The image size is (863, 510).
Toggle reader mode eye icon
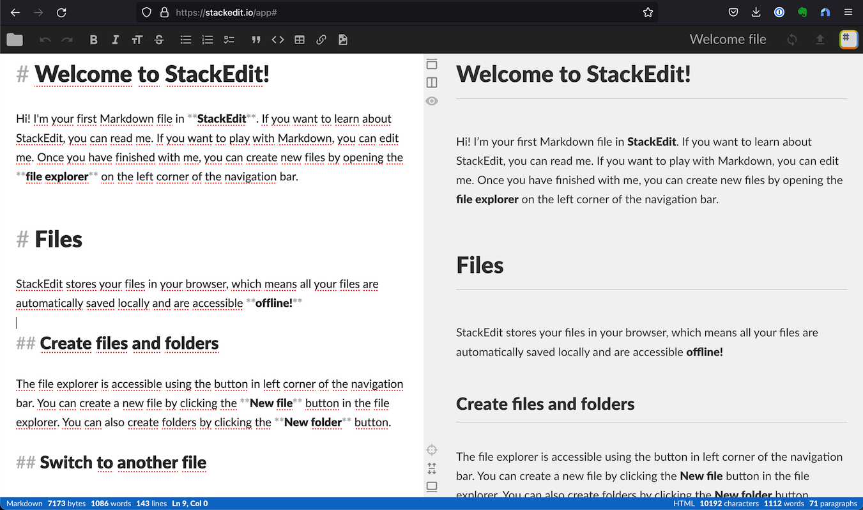[x=432, y=101]
